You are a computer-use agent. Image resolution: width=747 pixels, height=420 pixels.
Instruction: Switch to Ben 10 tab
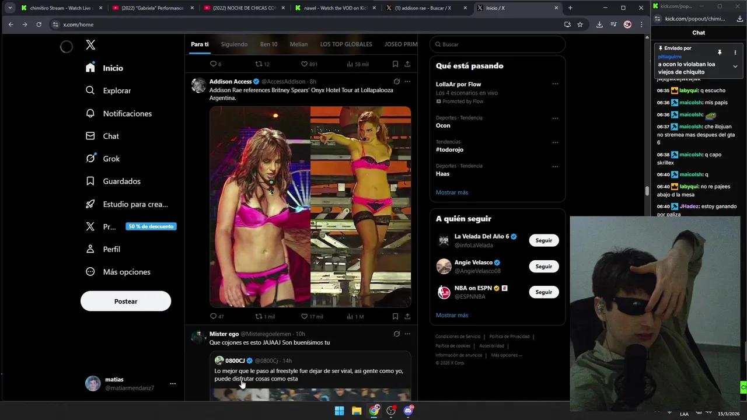click(x=269, y=44)
